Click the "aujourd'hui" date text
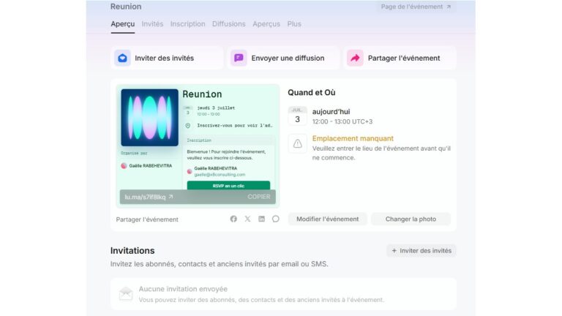This screenshot has width=562, height=316. (331, 112)
